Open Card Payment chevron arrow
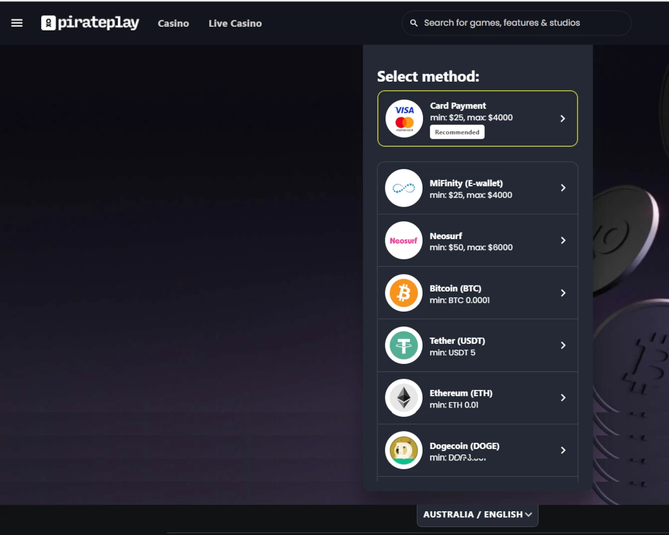669x535 pixels. coord(563,119)
